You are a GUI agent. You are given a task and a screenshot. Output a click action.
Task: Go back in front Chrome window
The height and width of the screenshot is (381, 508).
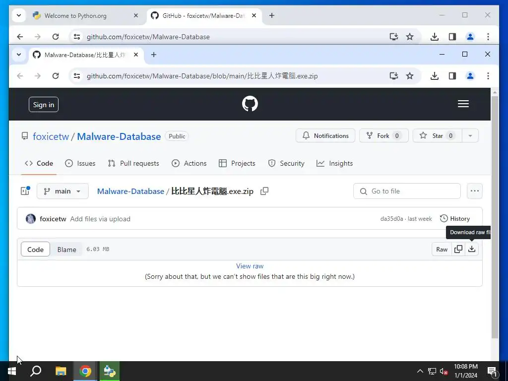20,76
